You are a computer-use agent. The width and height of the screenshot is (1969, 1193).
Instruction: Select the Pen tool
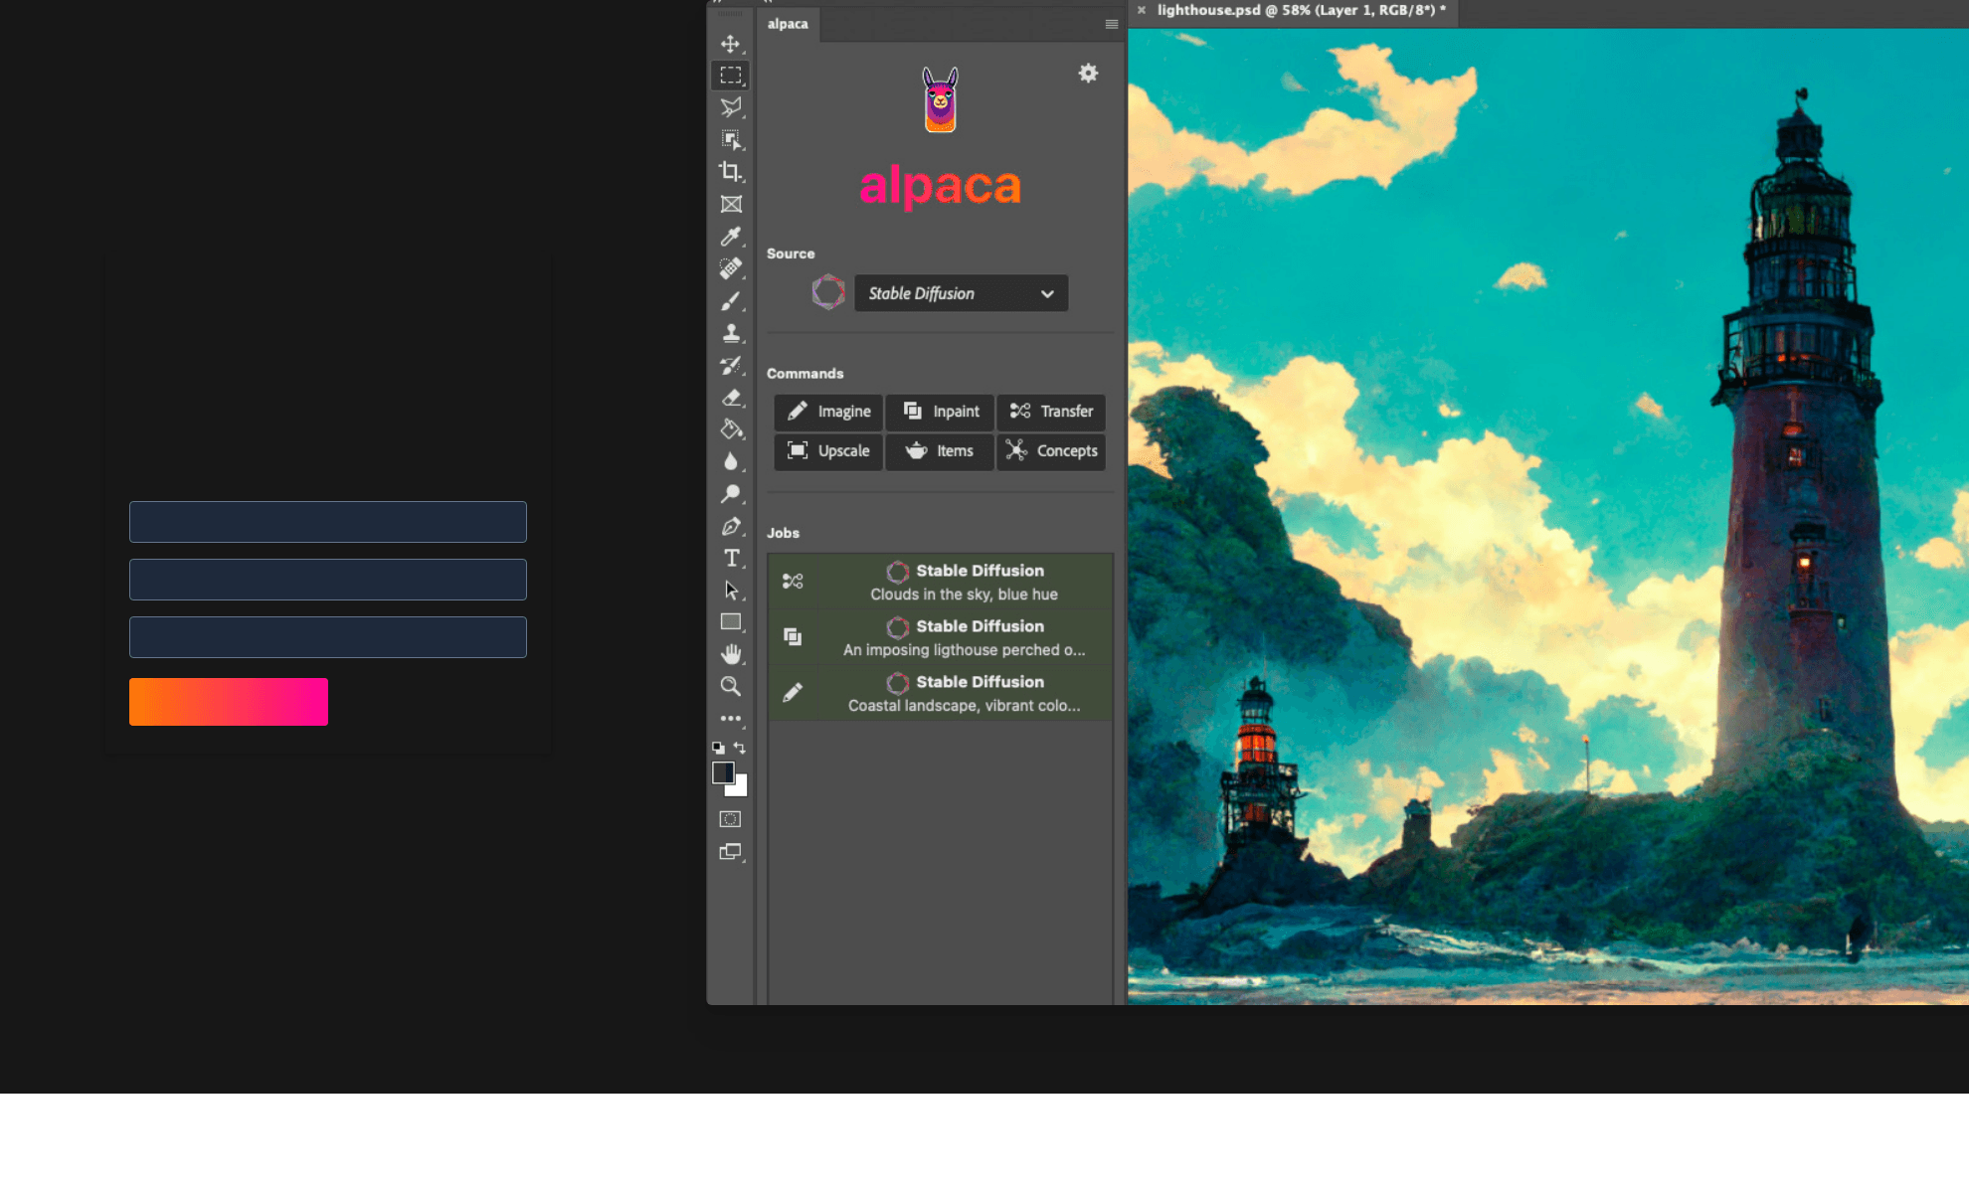tap(730, 526)
